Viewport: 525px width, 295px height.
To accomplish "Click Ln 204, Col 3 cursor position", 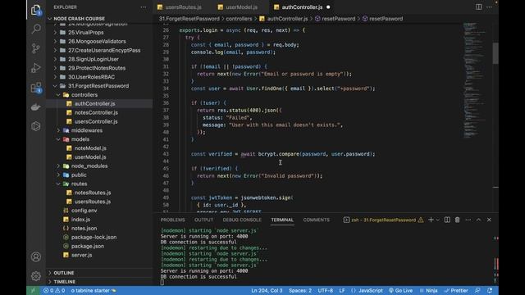I will point(267,290).
